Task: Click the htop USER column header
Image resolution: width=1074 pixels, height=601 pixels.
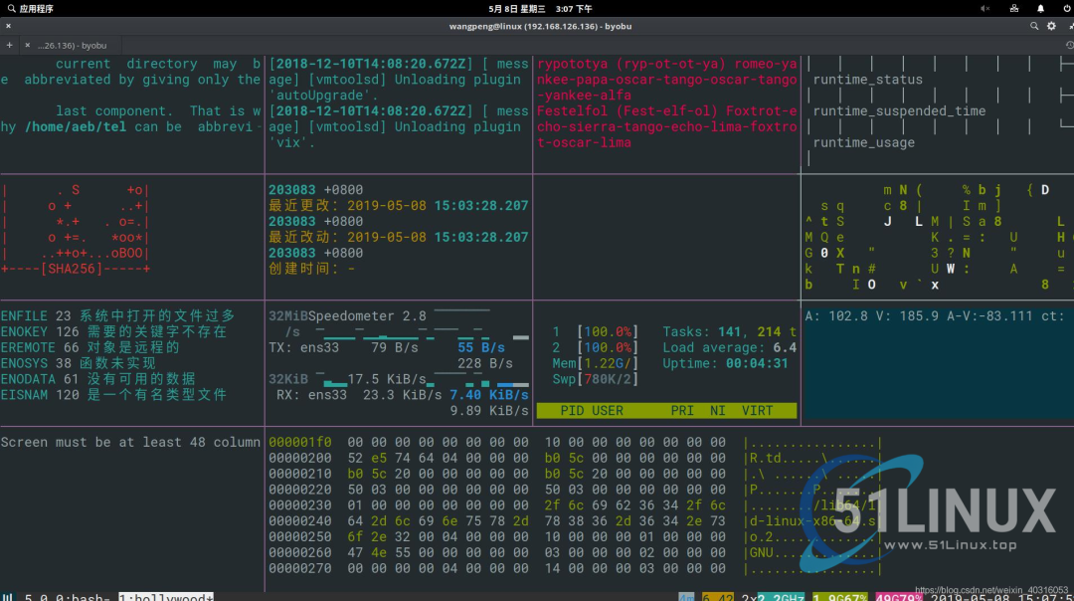Action: [608, 411]
